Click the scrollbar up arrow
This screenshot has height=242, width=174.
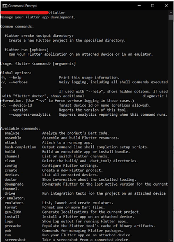pyautogui.click(x=171, y=12)
